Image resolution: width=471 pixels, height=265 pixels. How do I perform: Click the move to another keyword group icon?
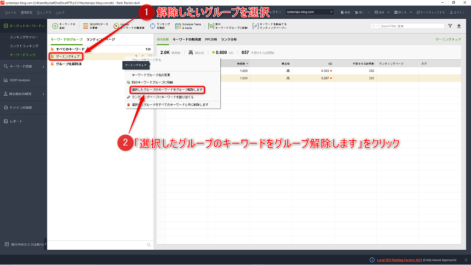pyautogui.click(x=211, y=26)
